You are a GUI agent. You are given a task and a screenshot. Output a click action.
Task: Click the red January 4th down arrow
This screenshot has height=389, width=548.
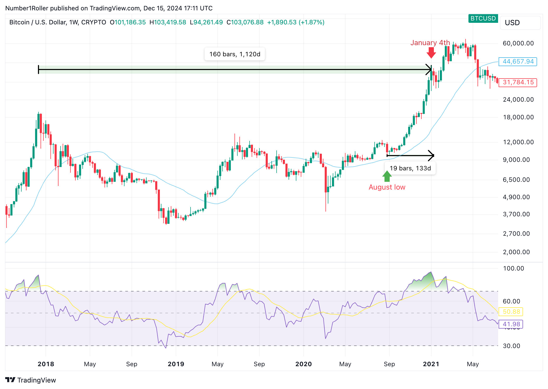pyautogui.click(x=431, y=53)
